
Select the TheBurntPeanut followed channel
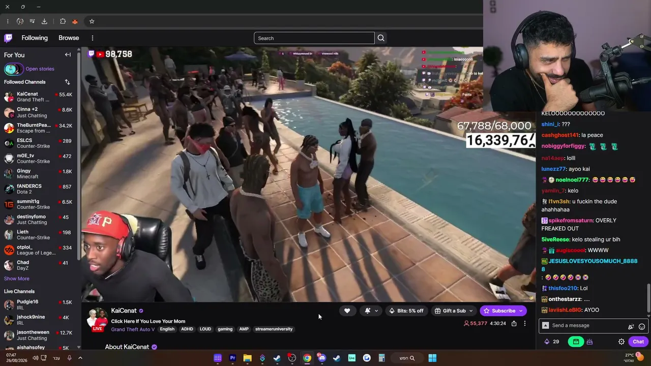point(40,128)
